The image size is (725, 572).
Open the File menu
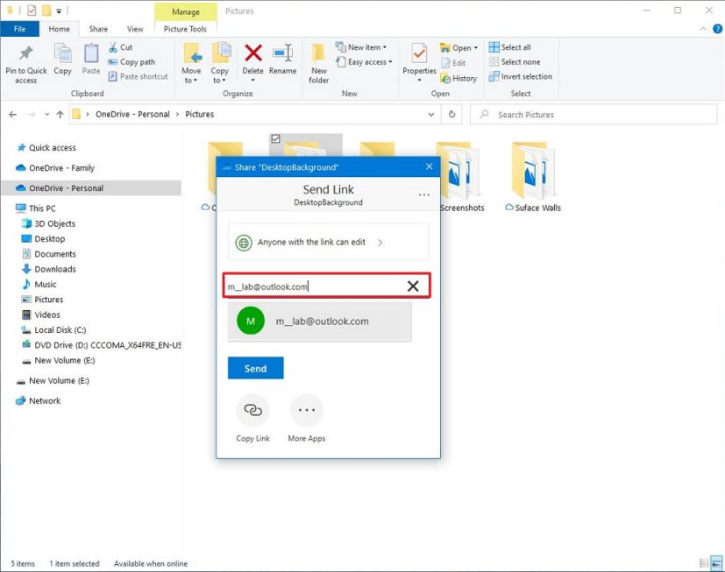click(x=20, y=28)
